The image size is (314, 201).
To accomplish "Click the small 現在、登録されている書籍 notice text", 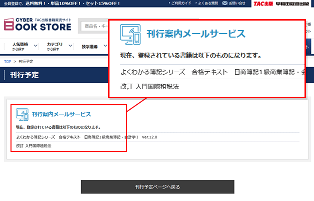I will tap(58, 127).
